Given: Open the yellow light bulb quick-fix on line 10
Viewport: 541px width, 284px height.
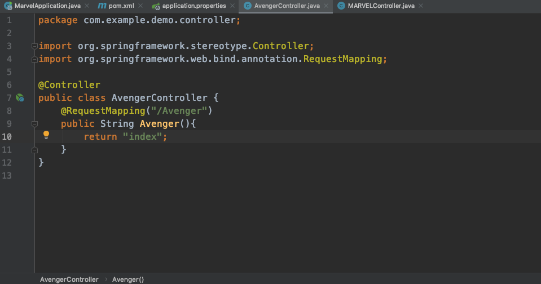Looking at the screenshot, I should pos(46,135).
